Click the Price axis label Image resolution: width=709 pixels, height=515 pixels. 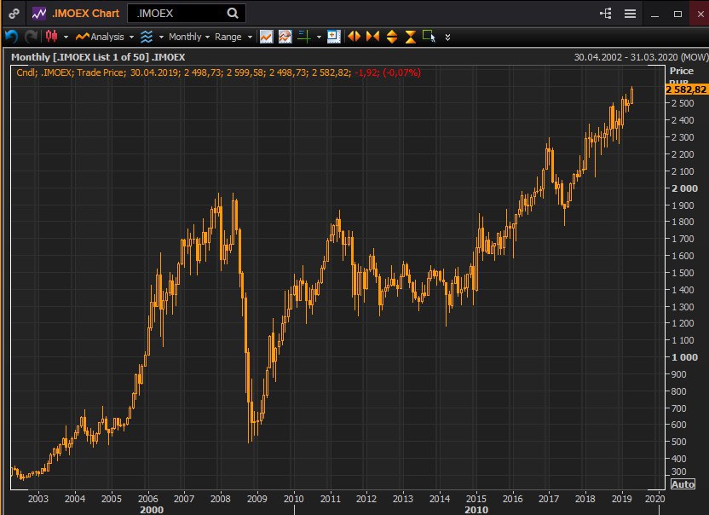[x=682, y=71]
